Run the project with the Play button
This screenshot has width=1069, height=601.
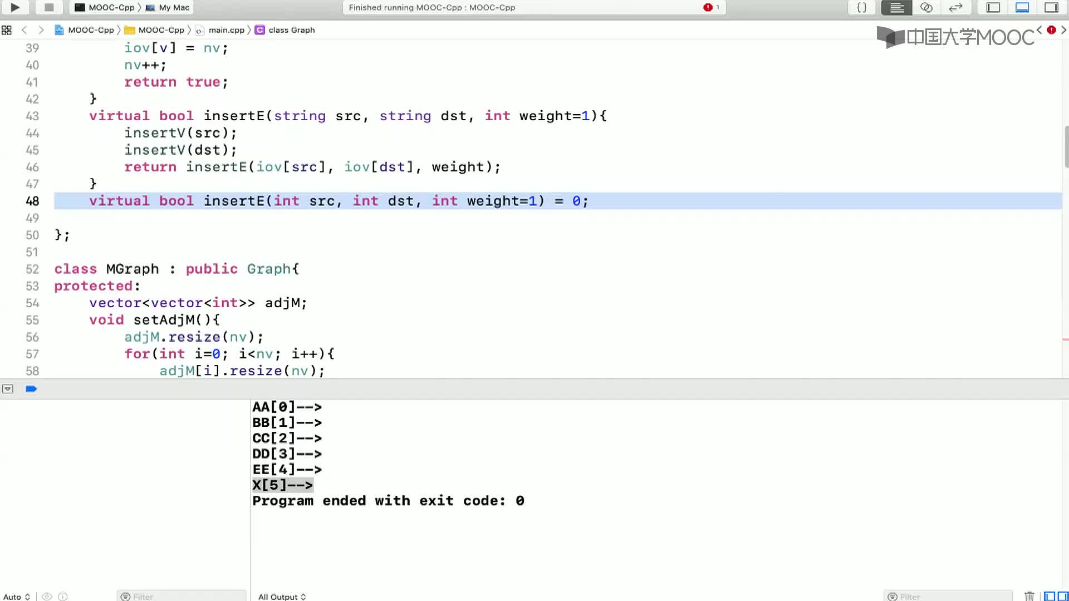tap(15, 7)
